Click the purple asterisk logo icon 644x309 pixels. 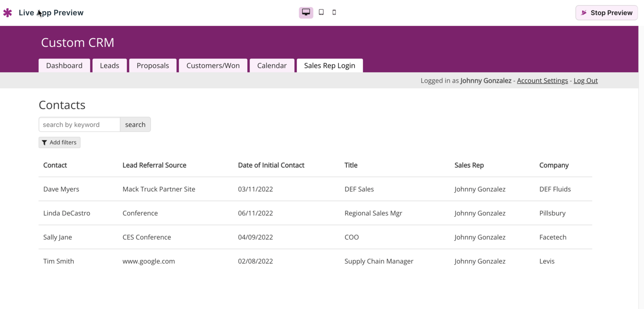pos(8,13)
